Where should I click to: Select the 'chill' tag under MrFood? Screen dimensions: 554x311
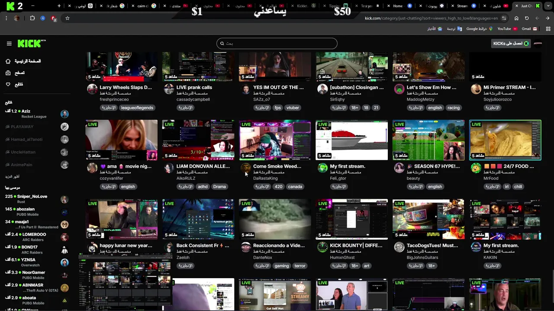[x=518, y=187]
